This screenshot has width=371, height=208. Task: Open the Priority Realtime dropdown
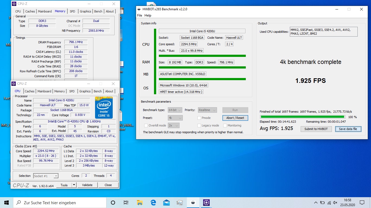(207, 110)
